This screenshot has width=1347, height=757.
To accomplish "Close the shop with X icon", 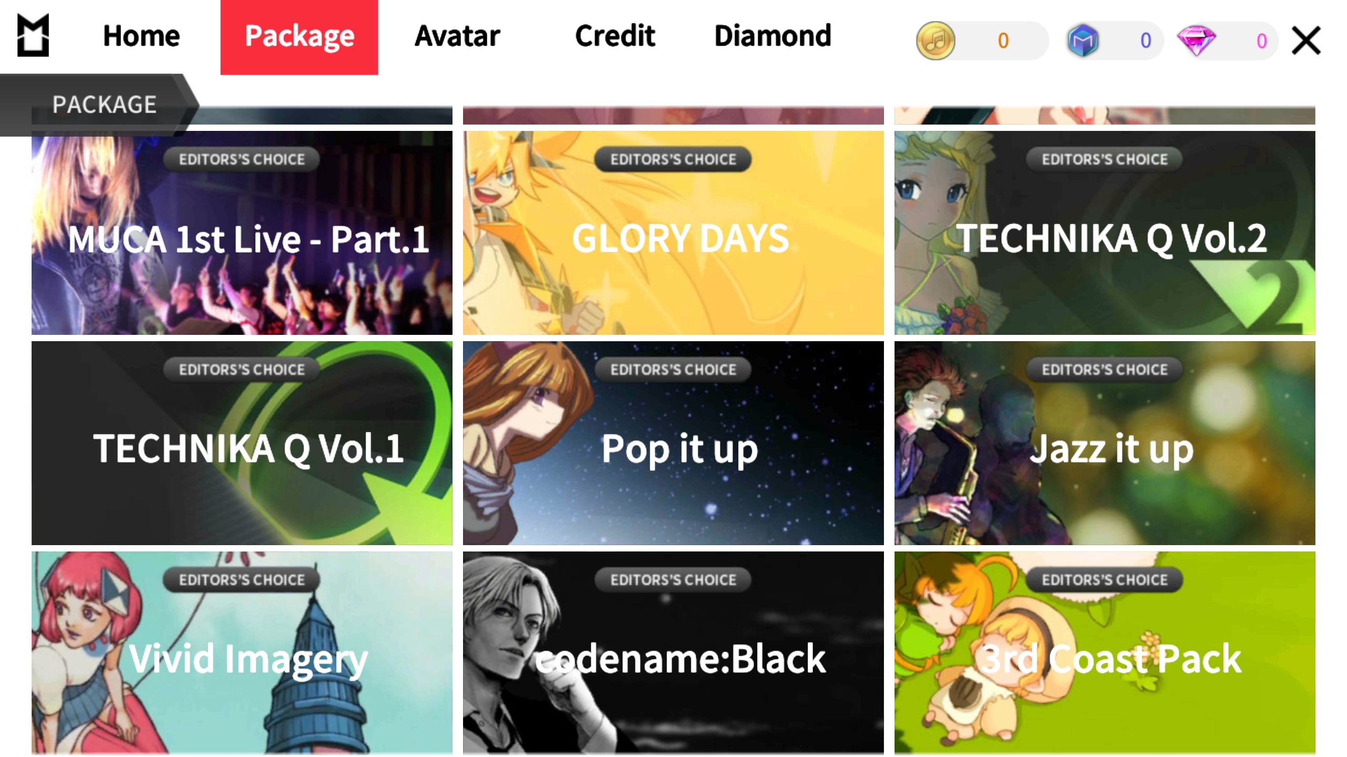I will (x=1306, y=40).
